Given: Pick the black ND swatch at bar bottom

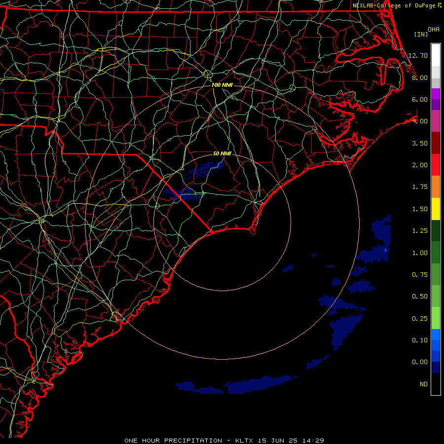Looking at the screenshot, I should pos(436,384).
